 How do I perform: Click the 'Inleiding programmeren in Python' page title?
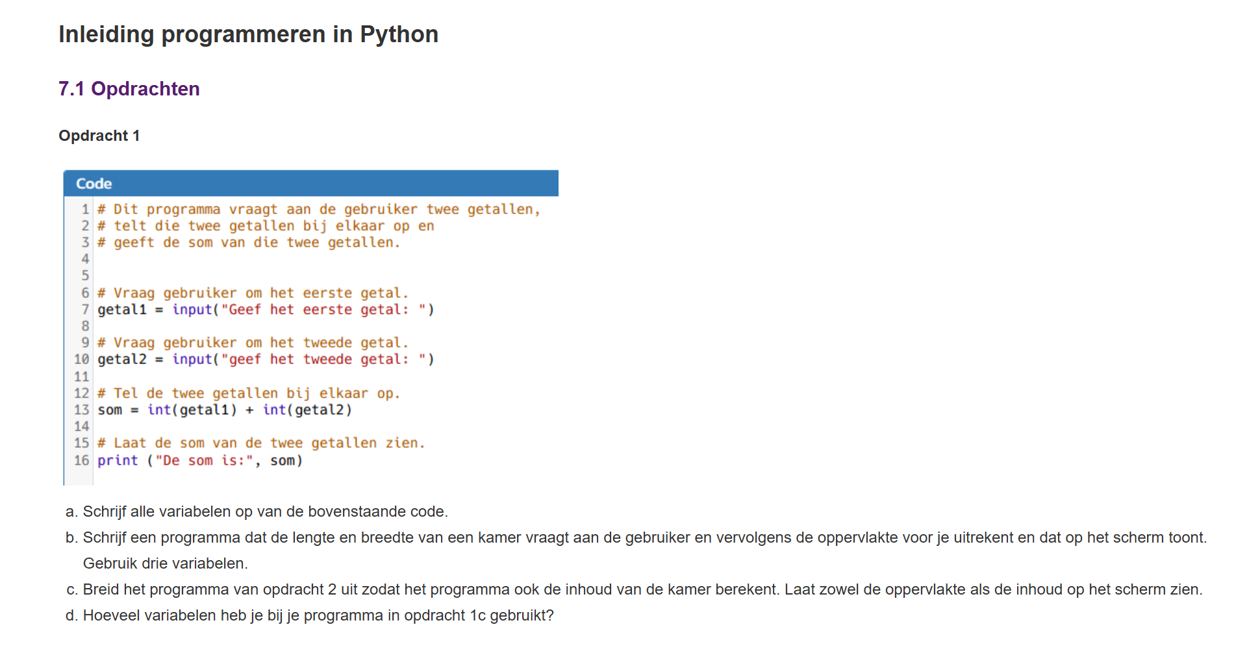248,34
